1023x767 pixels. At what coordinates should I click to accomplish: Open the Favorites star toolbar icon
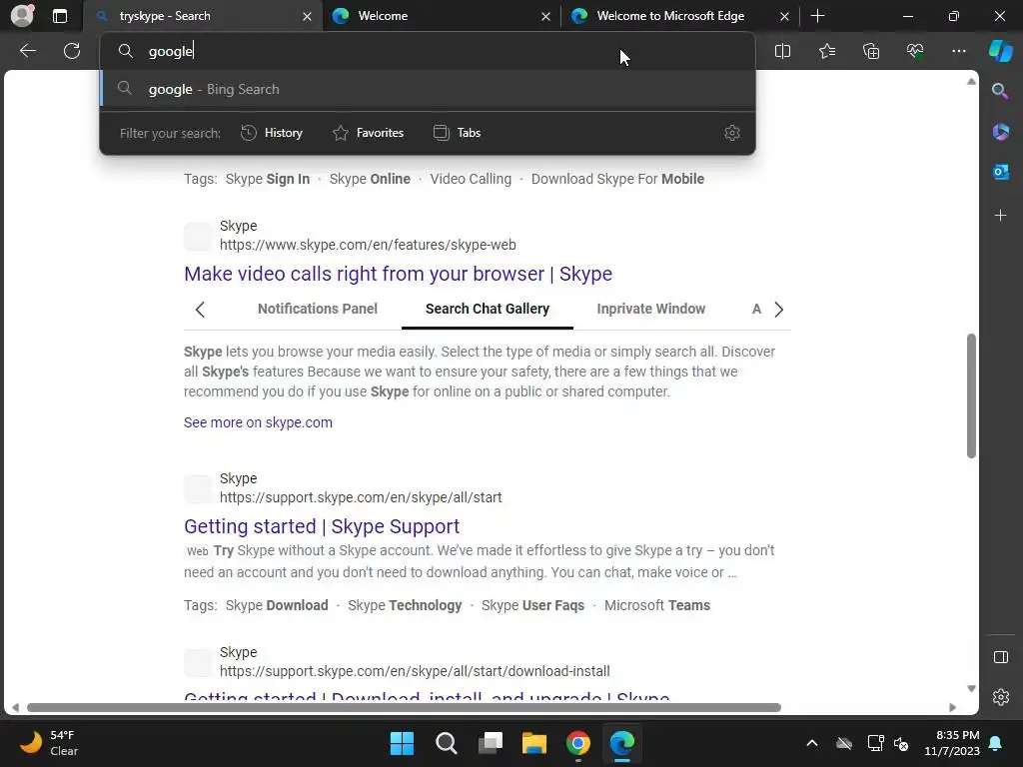click(x=826, y=51)
